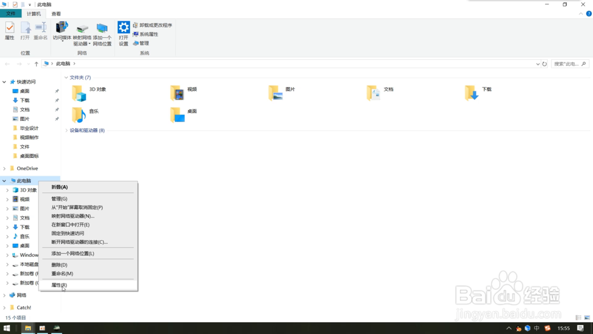593x334 pixels.
Task: Open the 下载 folder in main pane
Action: 471,93
